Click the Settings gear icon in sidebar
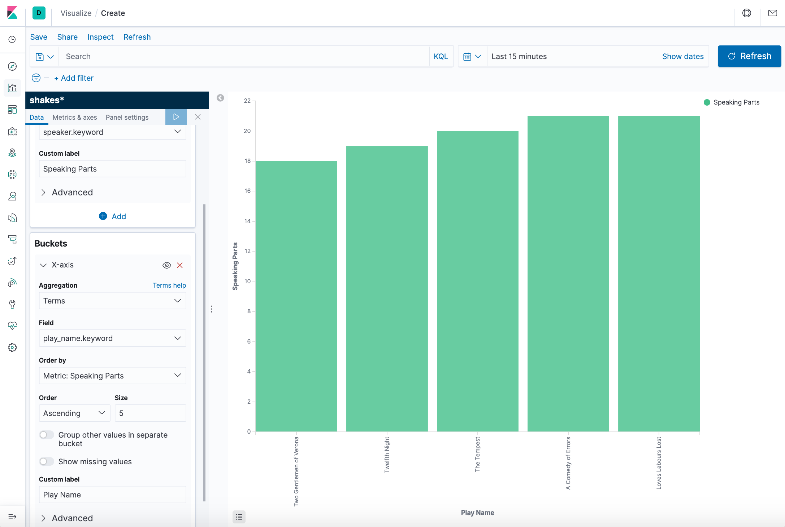Image resolution: width=785 pixels, height=527 pixels. pyautogui.click(x=13, y=347)
